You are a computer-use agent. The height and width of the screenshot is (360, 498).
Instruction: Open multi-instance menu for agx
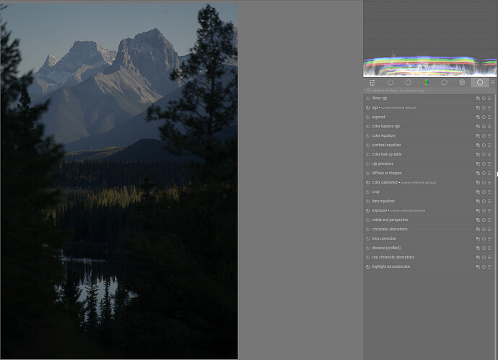[478, 108]
